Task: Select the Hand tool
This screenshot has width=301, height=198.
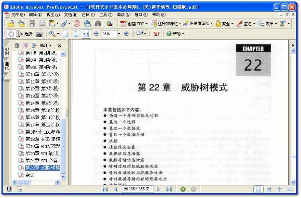Action: (11, 34)
